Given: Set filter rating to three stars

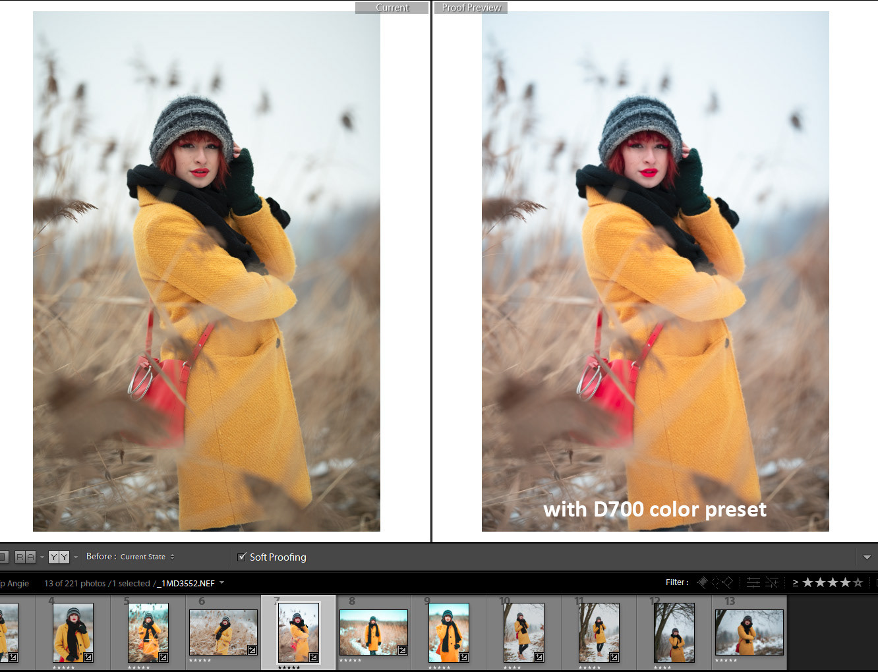Looking at the screenshot, I should tap(833, 582).
